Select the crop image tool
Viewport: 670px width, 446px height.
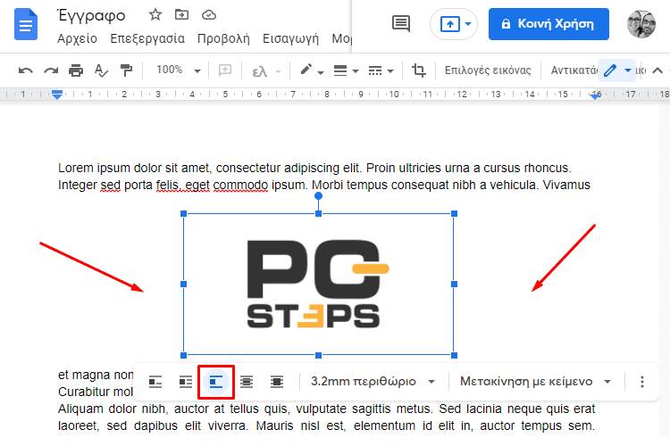418,70
